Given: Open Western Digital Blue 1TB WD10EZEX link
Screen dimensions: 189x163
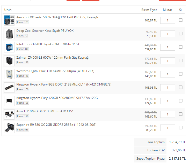Looking at the screenshot, I should [55, 71].
